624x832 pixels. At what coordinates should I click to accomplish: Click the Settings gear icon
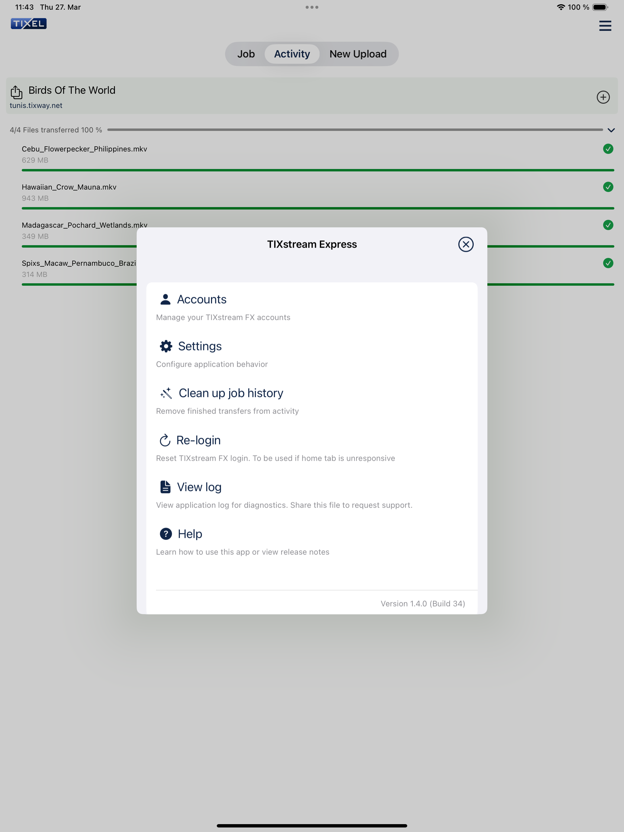pyautogui.click(x=166, y=346)
